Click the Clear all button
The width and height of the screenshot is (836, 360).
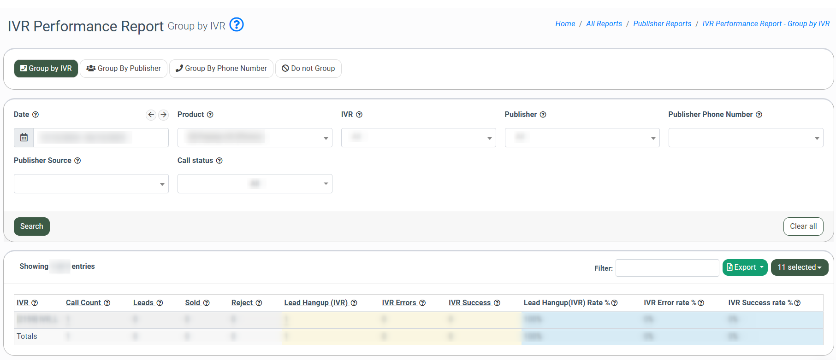tap(803, 226)
